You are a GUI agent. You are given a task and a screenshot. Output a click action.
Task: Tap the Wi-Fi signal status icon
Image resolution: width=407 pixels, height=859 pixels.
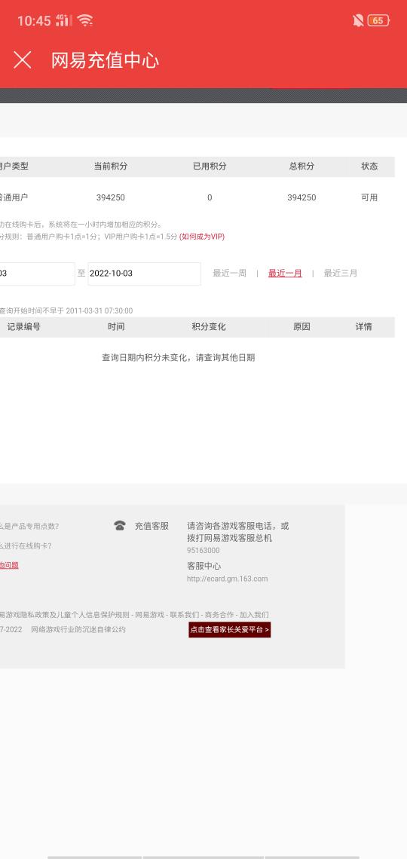pos(85,21)
